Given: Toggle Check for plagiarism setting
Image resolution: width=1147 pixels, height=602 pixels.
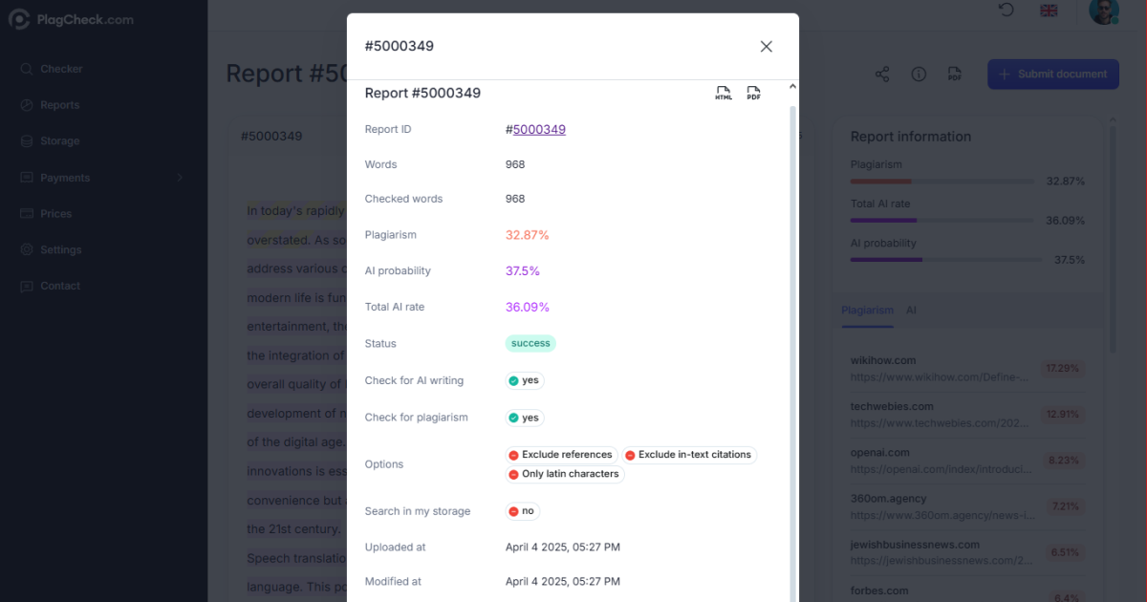Looking at the screenshot, I should pos(524,418).
